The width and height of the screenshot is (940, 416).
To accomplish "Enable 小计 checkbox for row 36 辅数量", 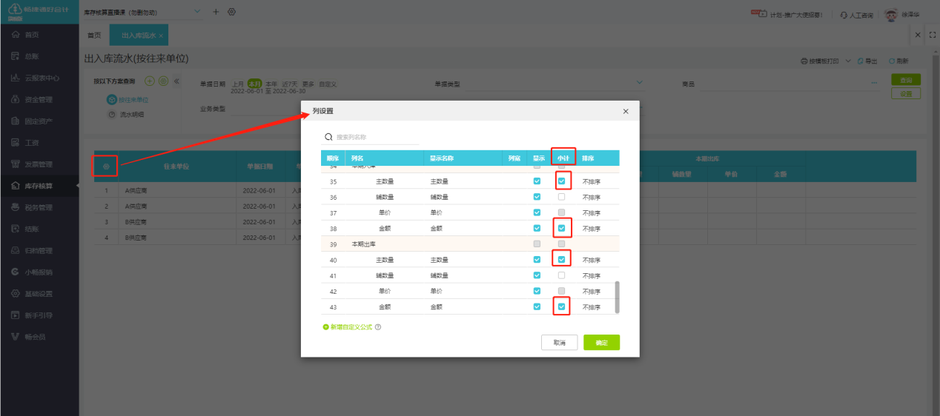I will coord(561,197).
